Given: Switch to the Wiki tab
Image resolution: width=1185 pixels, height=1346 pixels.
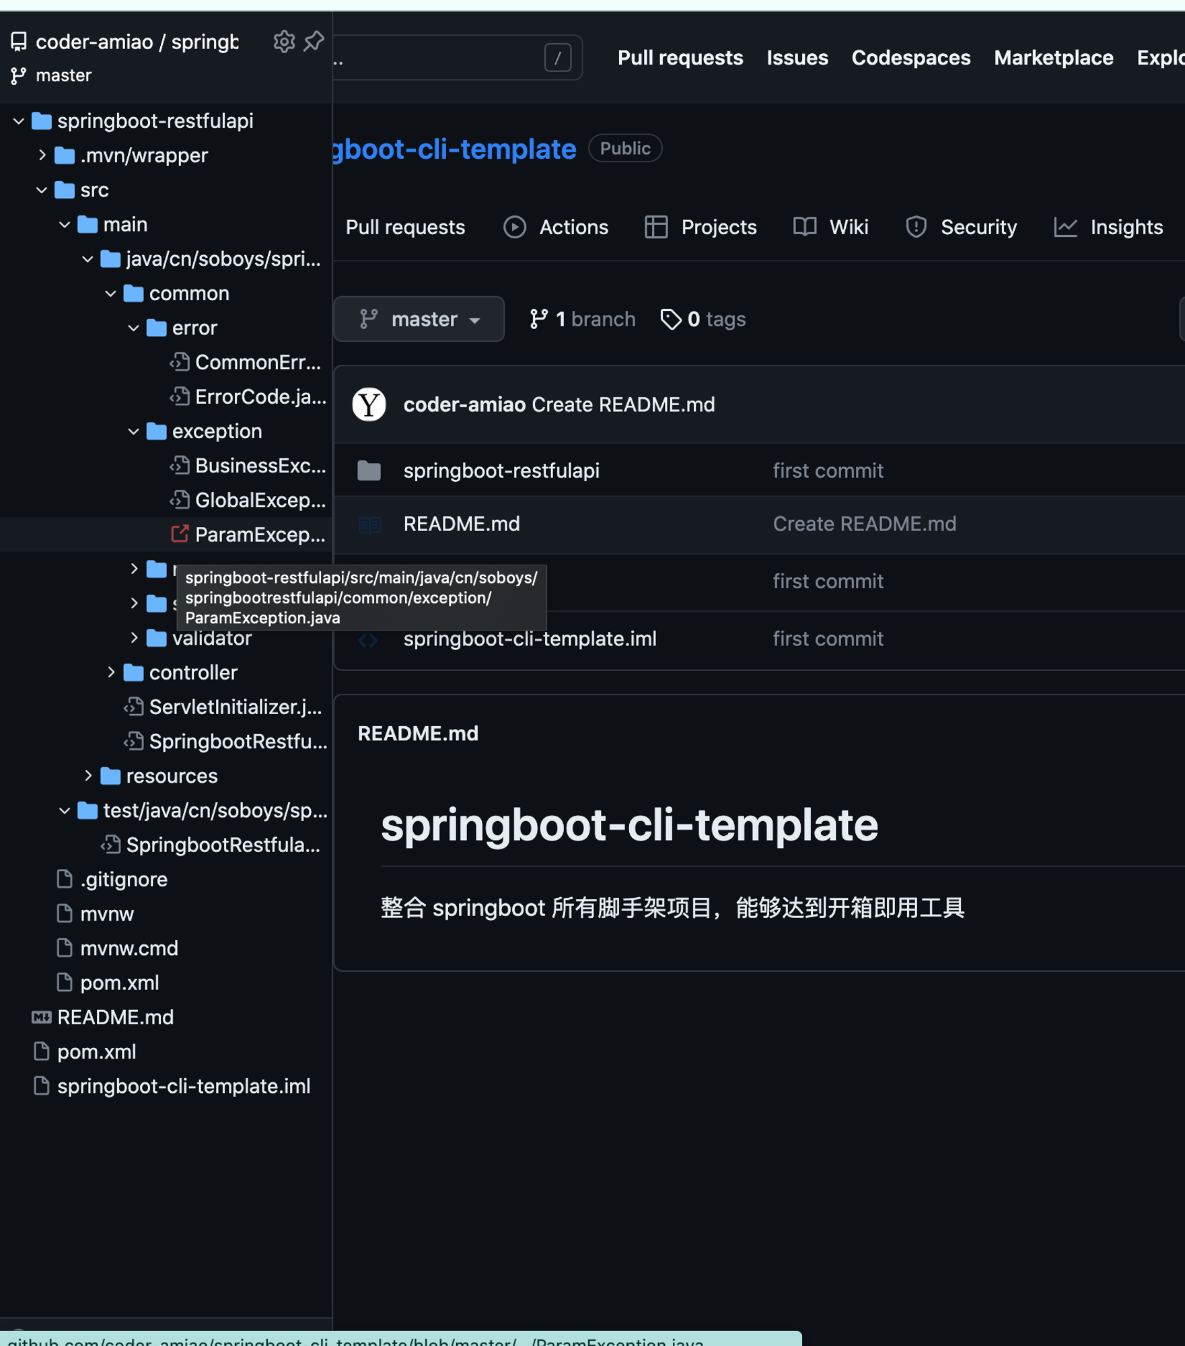Looking at the screenshot, I should click(x=831, y=227).
